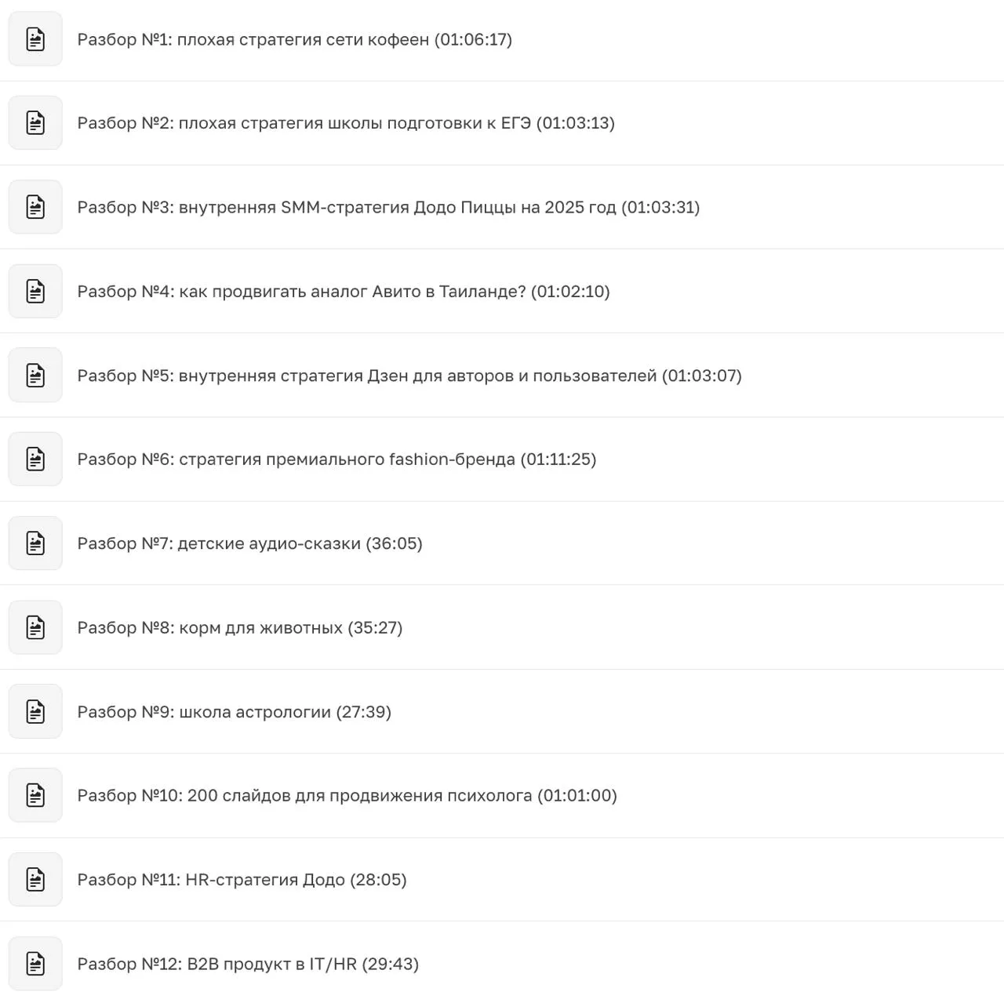1004x999 pixels.
Task: Select the B2B продукт в IT/HR title
Action: coord(248,964)
